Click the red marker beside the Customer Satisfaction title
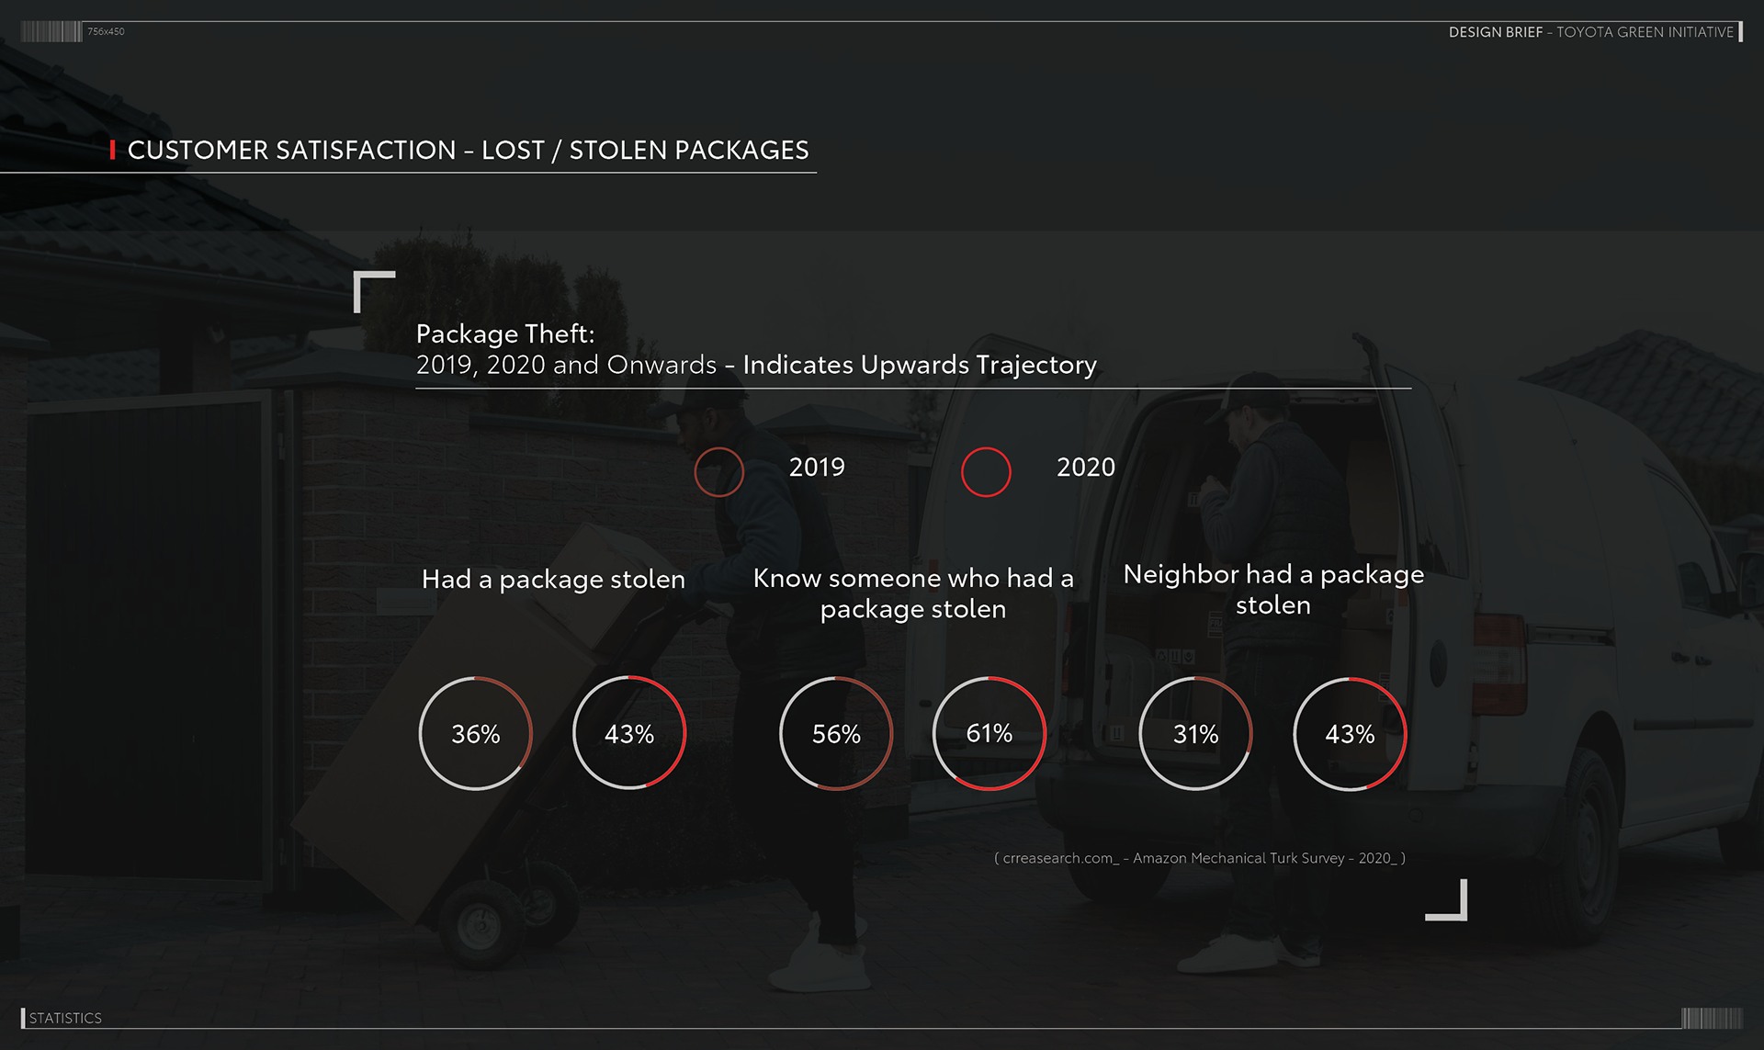Screen dimensions: 1764x1050 112,150
